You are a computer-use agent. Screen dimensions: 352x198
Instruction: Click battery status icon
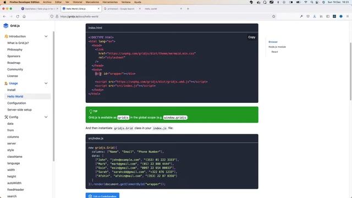[298, 2]
